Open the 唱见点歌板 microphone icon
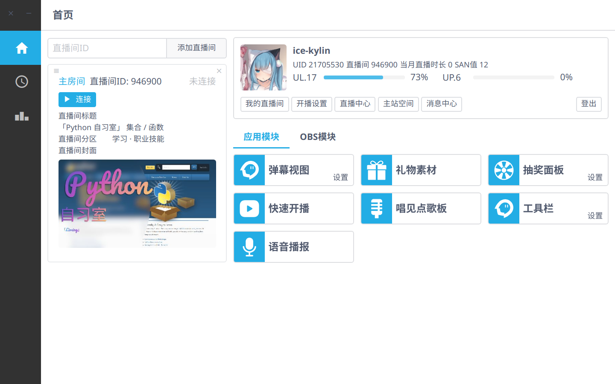This screenshot has width=615, height=384. [x=377, y=209]
